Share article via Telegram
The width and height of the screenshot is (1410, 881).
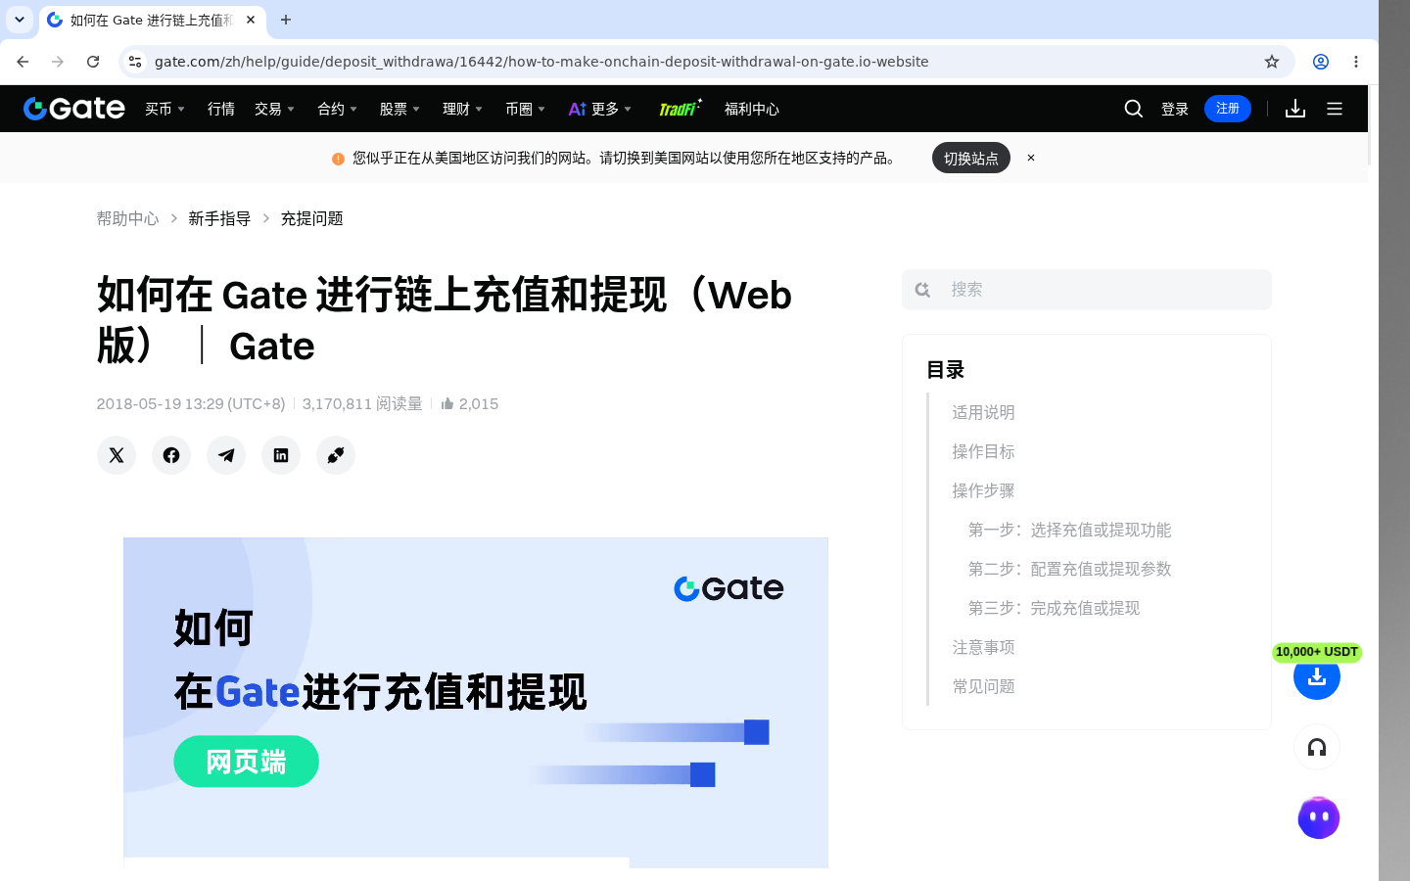(x=226, y=455)
